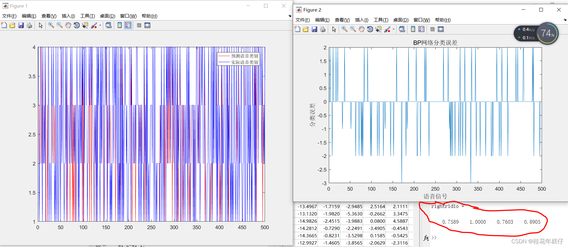Toggle Insert Legend icon in Figure 1
The image size is (568, 247).
click(x=128, y=25)
